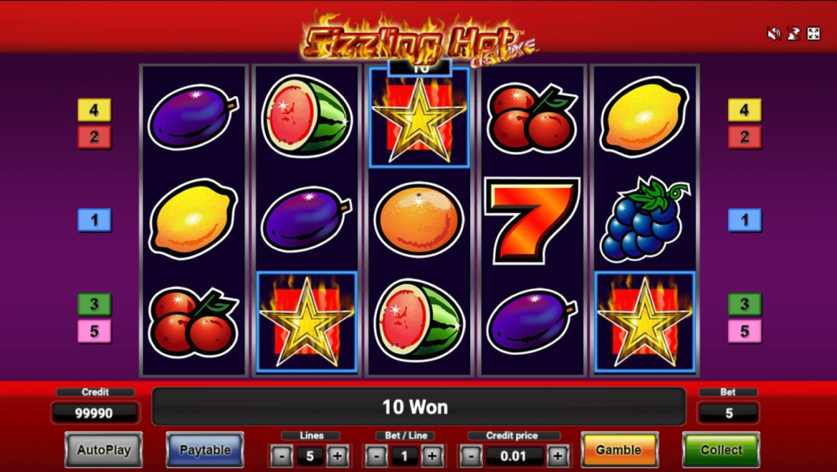Click the star symbol in the second reel

(306, 322)
